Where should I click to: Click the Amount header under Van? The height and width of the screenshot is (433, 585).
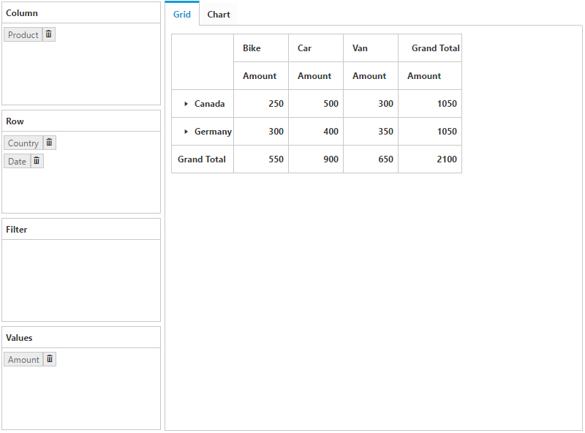pyautogui.click(x=371, y=76)
